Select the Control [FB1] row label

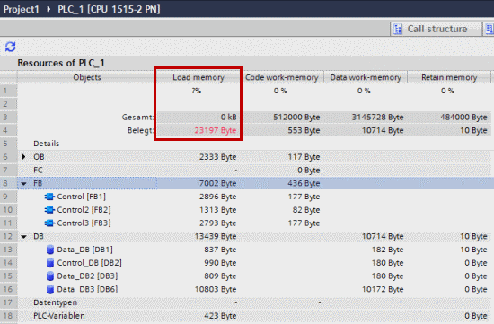click(81, 197)
